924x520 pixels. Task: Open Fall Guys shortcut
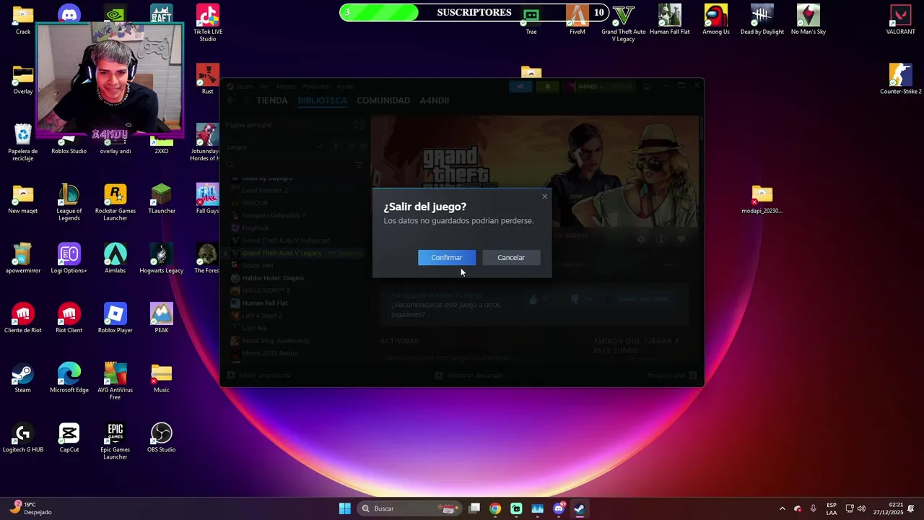point(208,199)
